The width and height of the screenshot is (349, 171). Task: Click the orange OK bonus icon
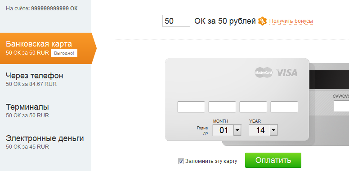(262, 21)
